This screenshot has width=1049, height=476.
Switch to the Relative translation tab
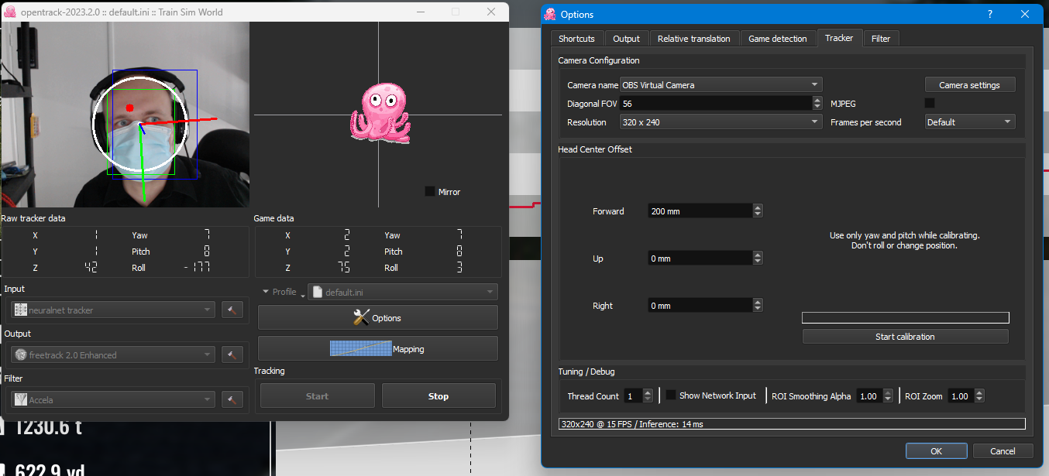pyautogui.click(x=693, y=39)
